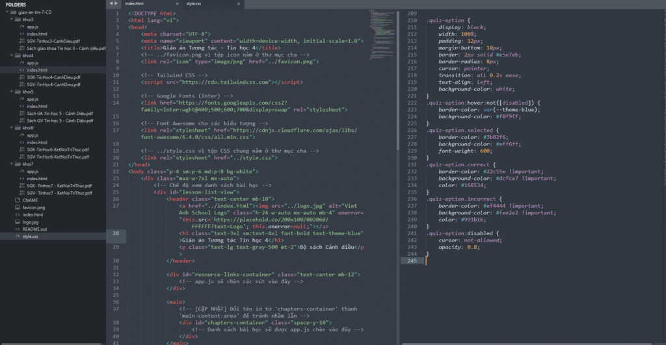Viewport: 666px width, 345px height.
Task: Click line number 245 in style.css gutter
Action: (x=412, y=261)
